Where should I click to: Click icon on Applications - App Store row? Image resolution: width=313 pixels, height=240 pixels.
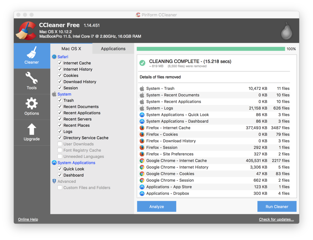pyautogui.click(x=142, y=187)
